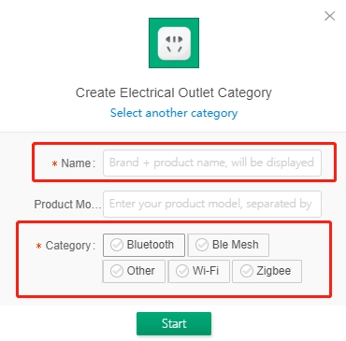Click the truncated Product Mo... label
The image size is (346, 341).
click(67, 205)
